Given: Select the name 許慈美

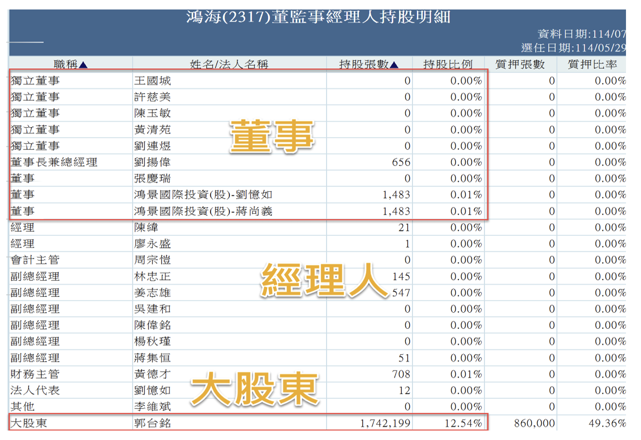Looking at the screenshot, I should point(152,97).
